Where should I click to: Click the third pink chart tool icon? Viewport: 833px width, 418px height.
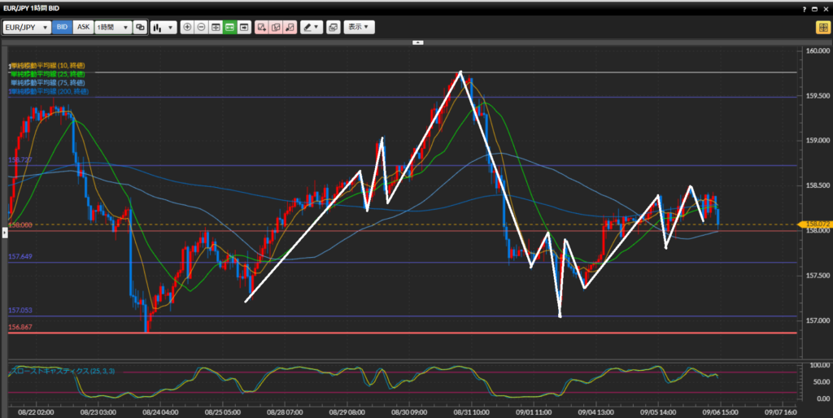pyautogui.click(x=290, y=27)
